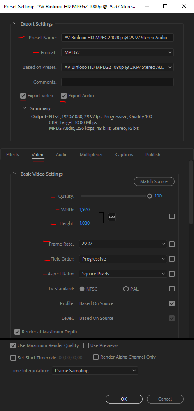Click the Match Source button
This screenshot has height=411, width=194.
coord(154,181)
